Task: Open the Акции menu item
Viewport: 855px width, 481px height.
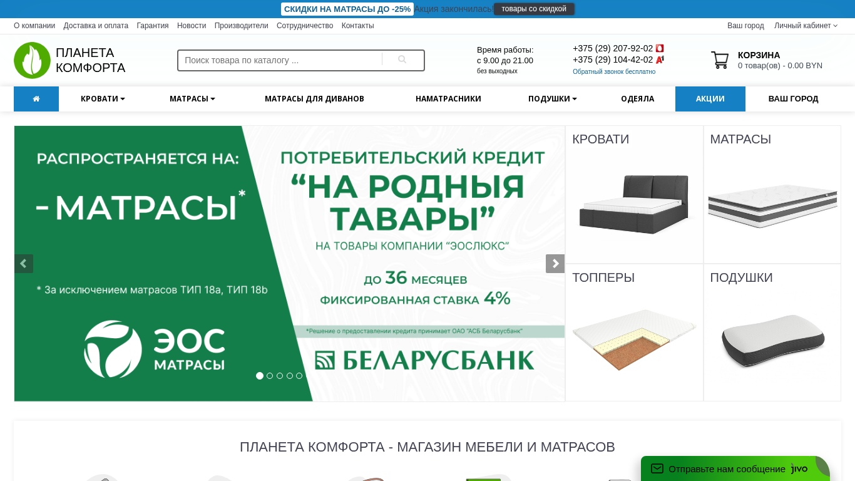Action: 710,99
